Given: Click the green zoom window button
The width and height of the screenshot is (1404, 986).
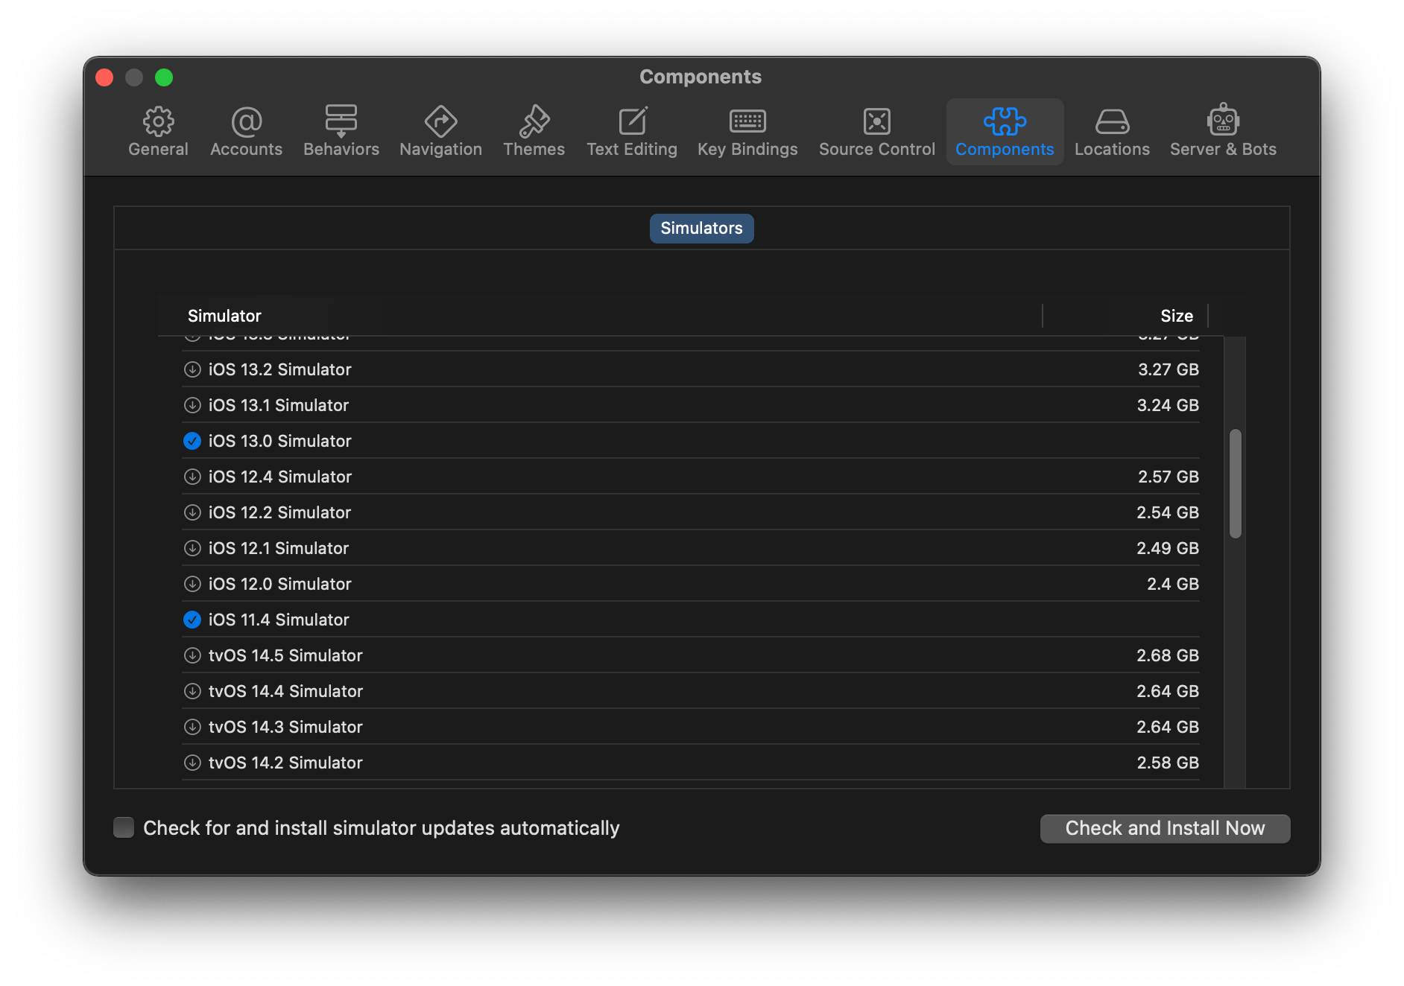Looking at the screenshot, I should click(164, 77).
